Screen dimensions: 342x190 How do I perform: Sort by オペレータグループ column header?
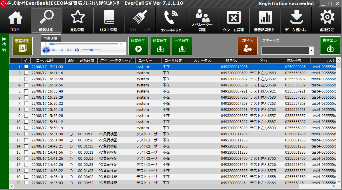point(116,61)
